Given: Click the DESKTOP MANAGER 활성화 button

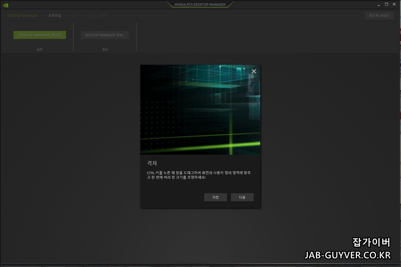Looking at the screenshot, I should pos(40,35).
